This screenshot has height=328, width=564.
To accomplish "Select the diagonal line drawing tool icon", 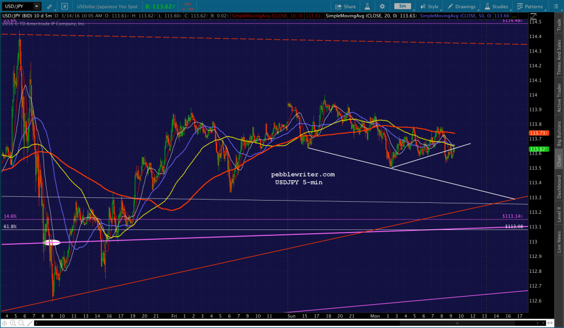I will (x=30, y=323).
